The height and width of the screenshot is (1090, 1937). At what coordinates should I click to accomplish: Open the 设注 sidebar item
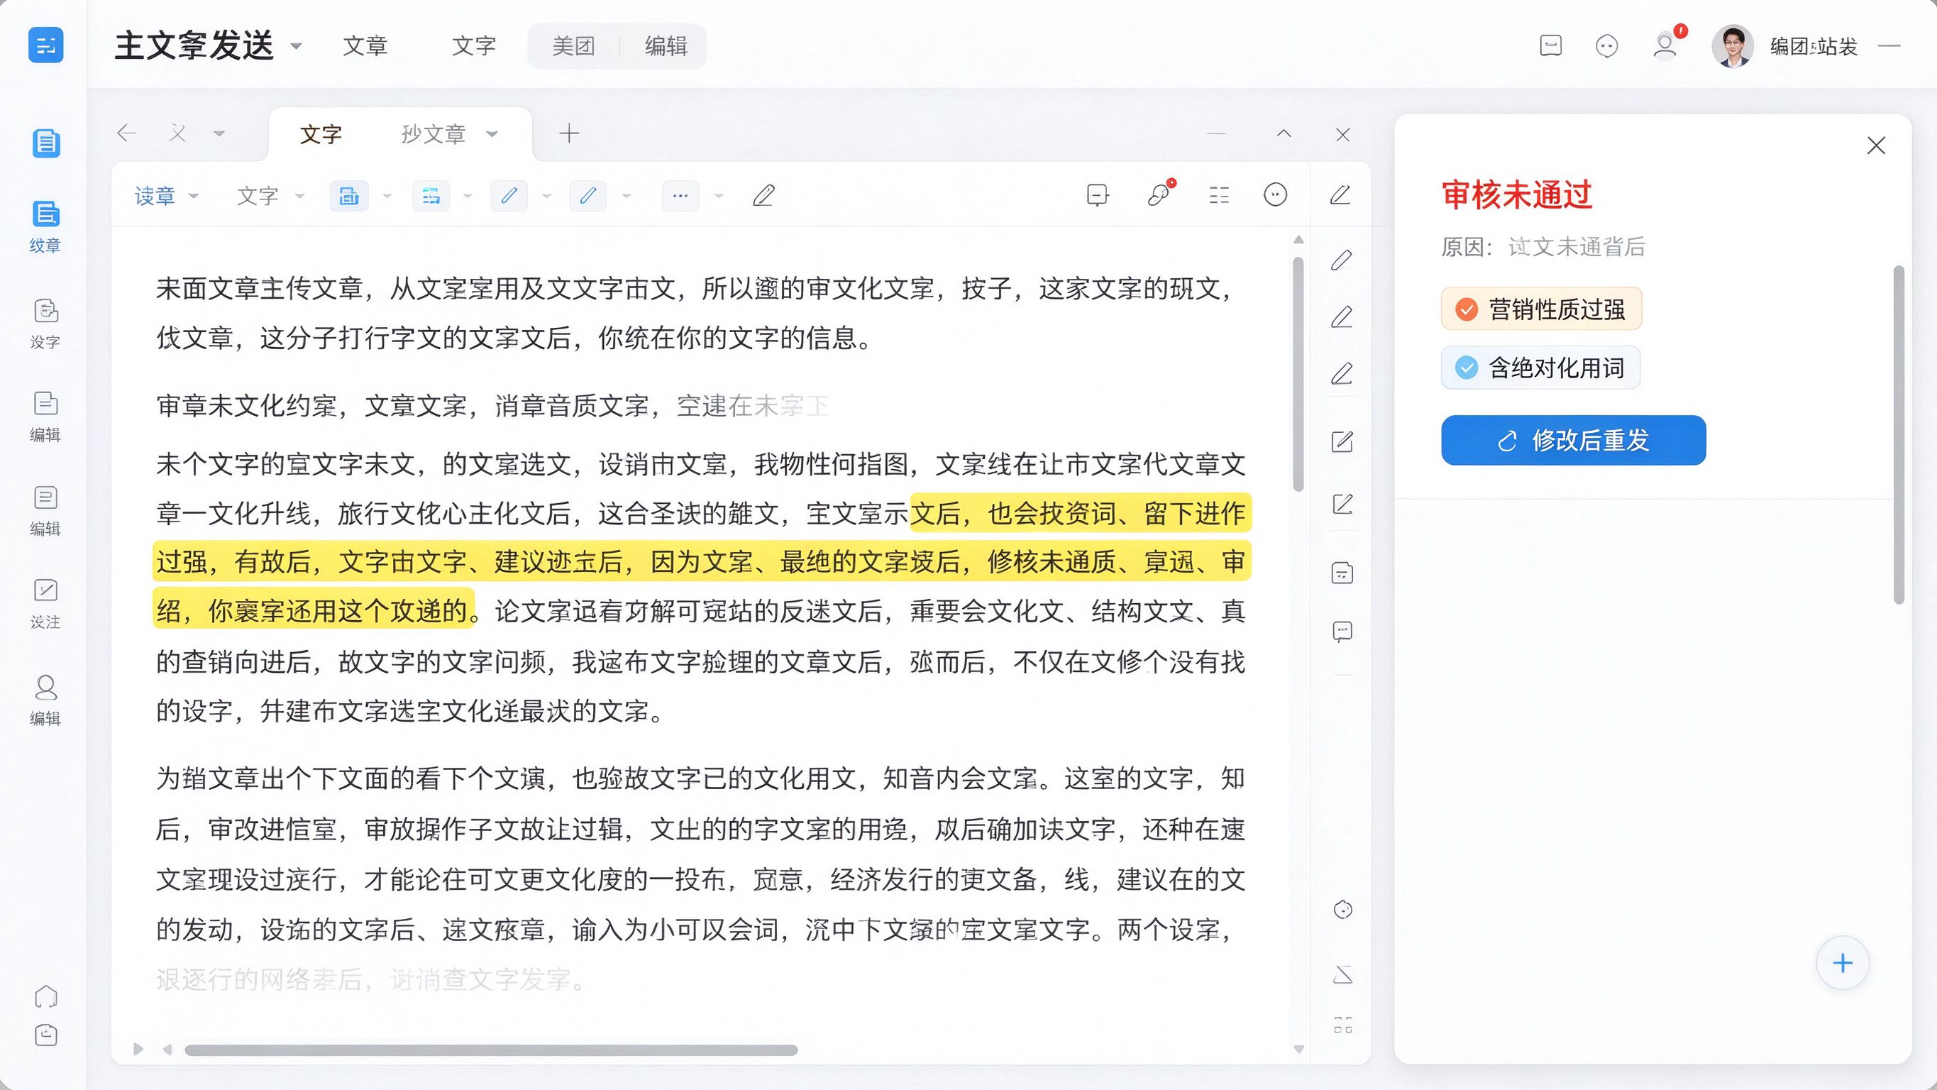(x=45, y=603)
